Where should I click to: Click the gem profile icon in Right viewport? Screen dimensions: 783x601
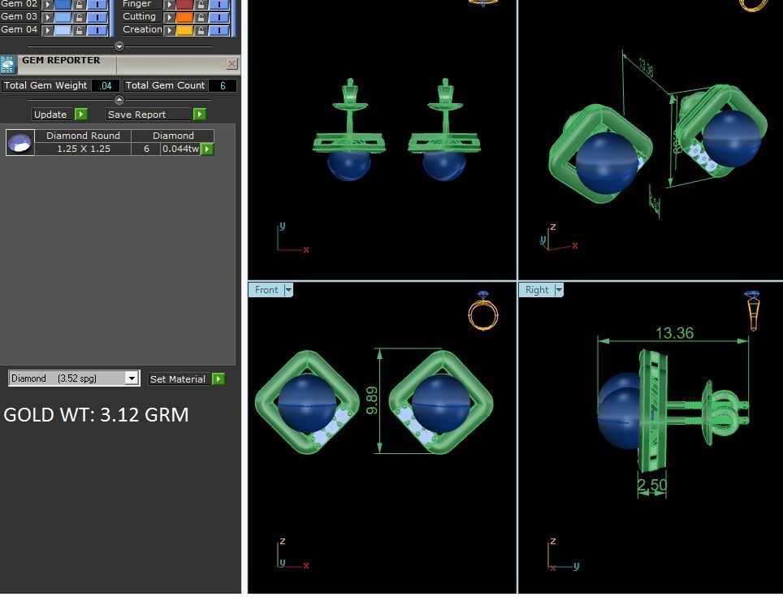click(752, 311)
